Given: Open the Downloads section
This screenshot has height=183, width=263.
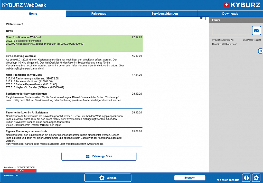Looking at the screenshot, I should [x=230, y=13].
